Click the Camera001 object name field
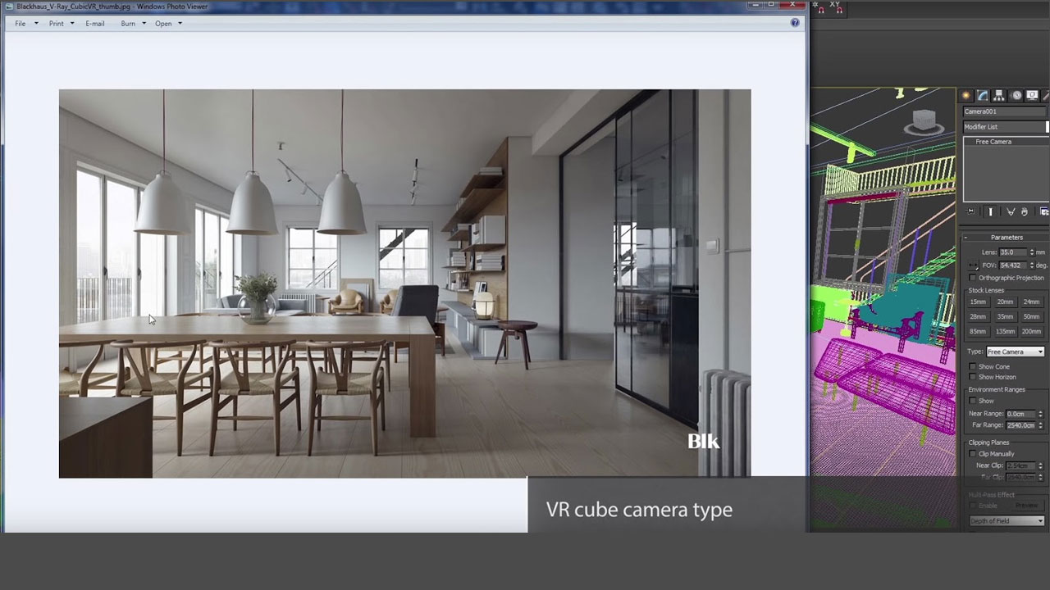 [1004, 111]
